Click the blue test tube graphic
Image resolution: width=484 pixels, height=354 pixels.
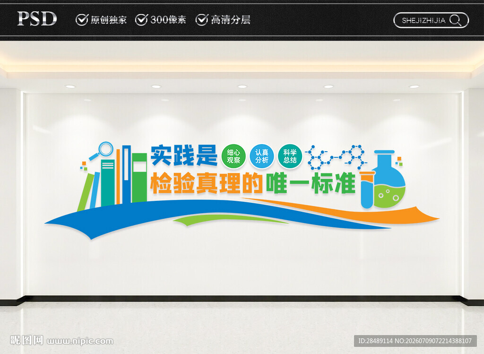pyautogui.click(x=367, y=190)
